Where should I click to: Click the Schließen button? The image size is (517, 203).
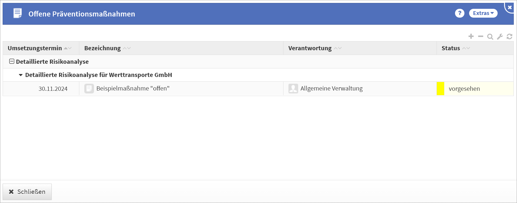[x=27, y=192]
